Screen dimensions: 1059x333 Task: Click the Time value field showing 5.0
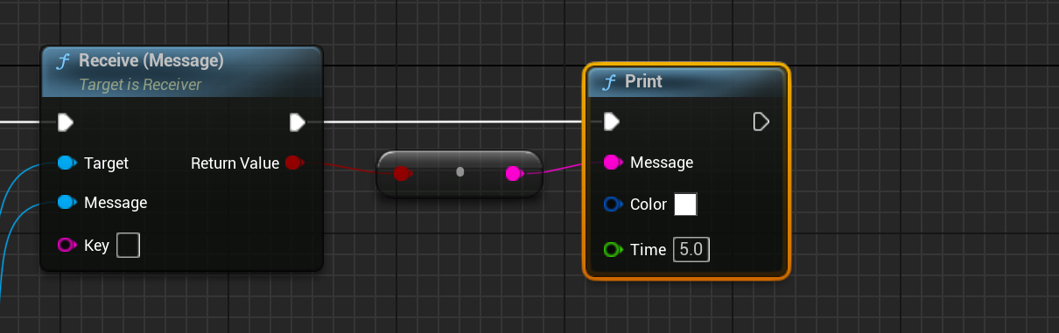pyautogui.click(x=691, y=250)
